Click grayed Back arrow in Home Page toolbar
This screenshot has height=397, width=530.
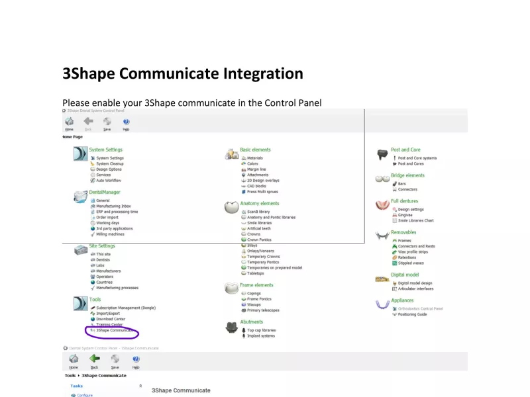point(88,121)
